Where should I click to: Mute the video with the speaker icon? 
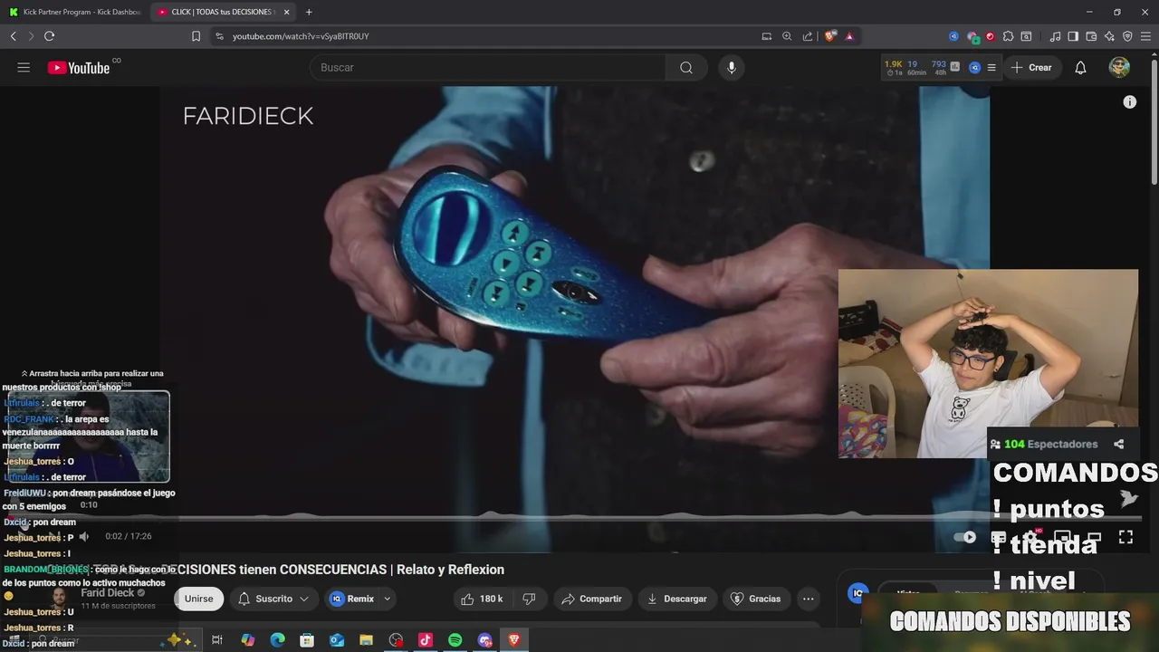[x=84, y=536]
